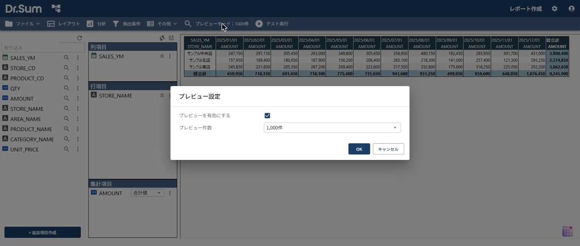The width and height of the screenshot is (580, 246).
Task: Click サンプル北店 row in table
Action: [200, 60]
